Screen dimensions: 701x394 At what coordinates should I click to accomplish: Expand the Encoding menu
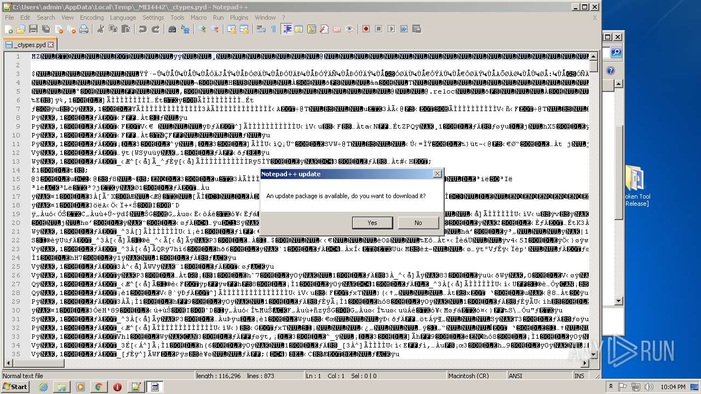pos(91,18)
